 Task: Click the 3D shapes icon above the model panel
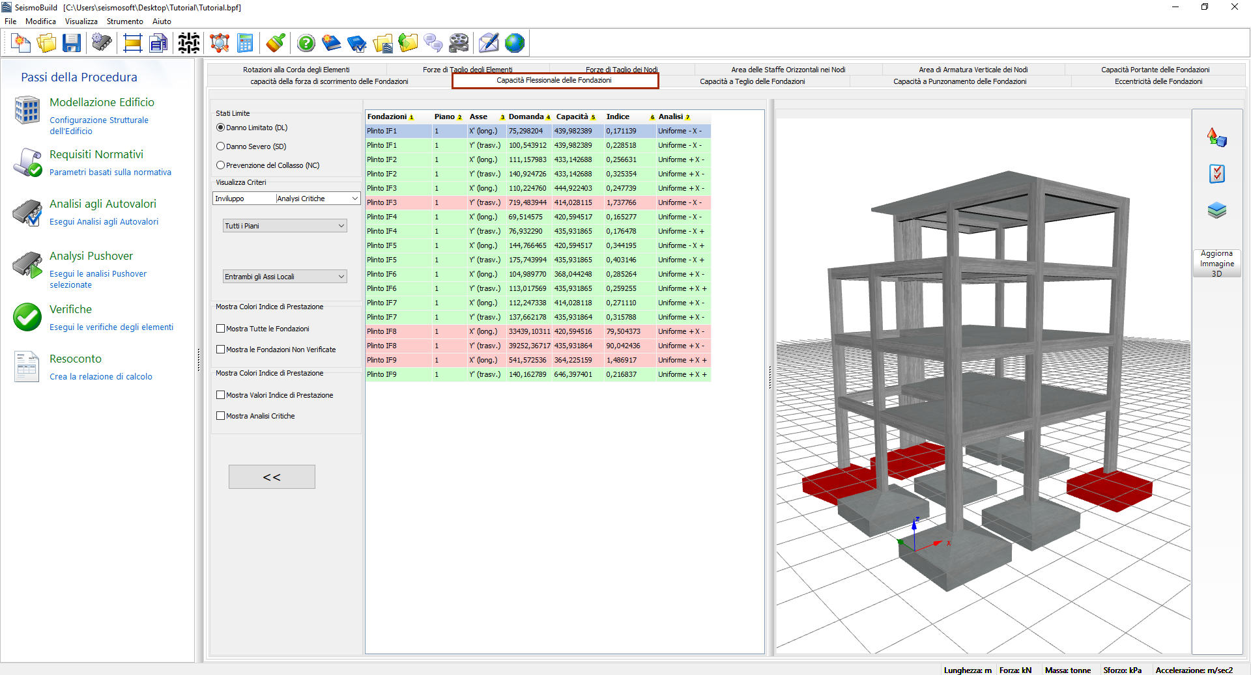(x=1216, y=137)
